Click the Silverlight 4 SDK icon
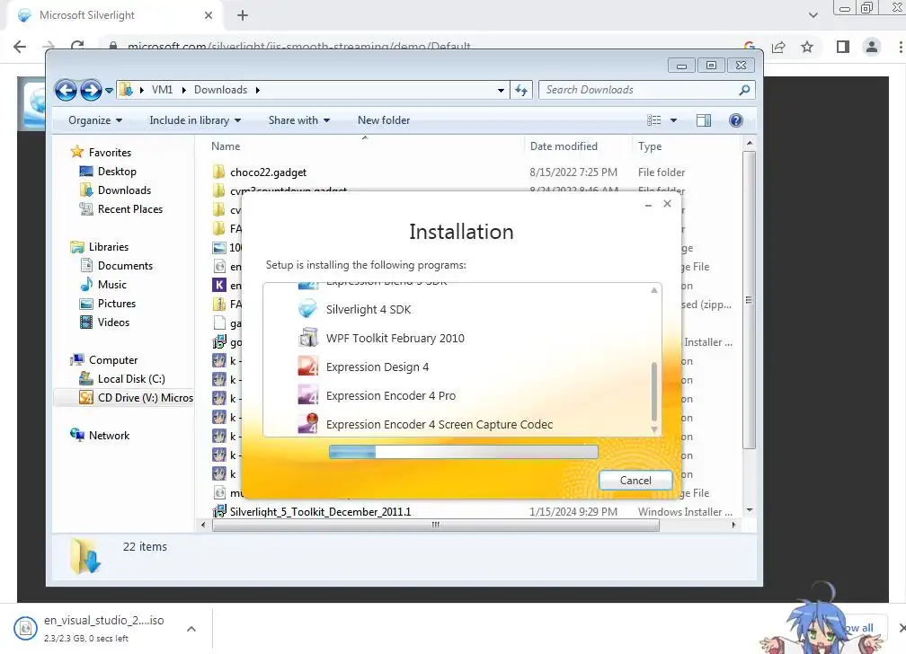The height and width of the screenshot is (654, 906). 307,309
